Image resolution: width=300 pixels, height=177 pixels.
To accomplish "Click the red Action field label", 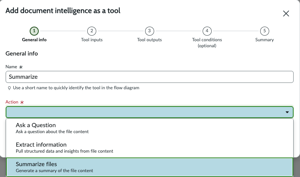I will point(12,102).
